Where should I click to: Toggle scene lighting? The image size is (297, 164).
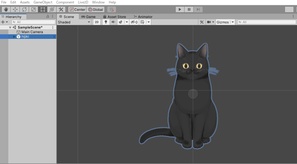106,22
